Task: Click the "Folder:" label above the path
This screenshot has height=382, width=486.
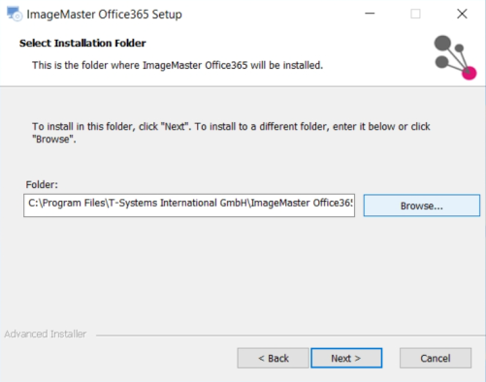Action: pos(42,184)
